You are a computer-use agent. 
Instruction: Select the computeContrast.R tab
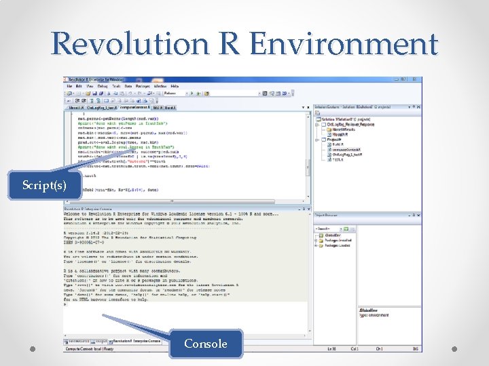[134, 107]
